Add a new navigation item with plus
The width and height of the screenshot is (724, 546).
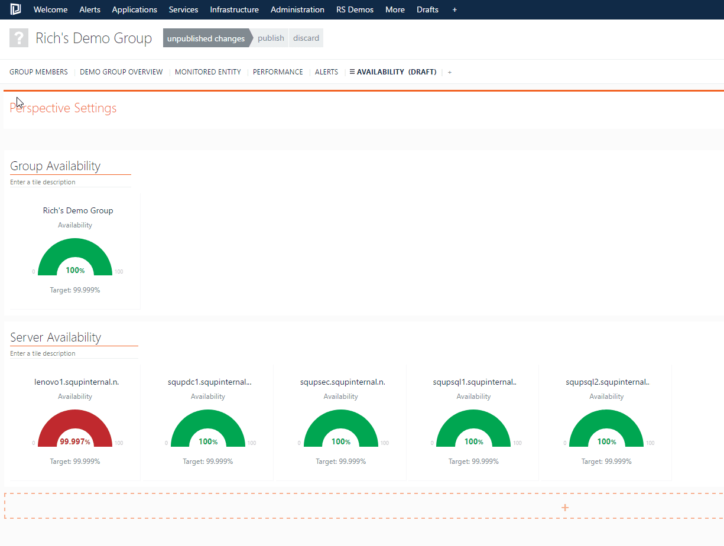coord(454,9)
